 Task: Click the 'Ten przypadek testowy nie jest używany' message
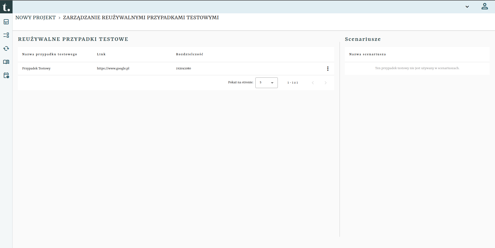tap(417, 68)
